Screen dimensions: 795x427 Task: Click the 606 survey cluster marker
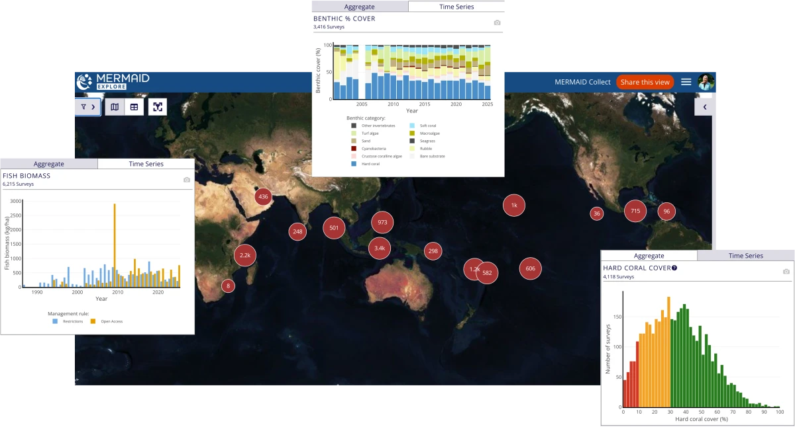[x=531, y=268]
